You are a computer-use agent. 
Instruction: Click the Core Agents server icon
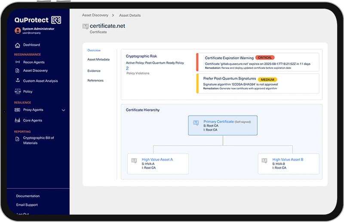(18, 121)
